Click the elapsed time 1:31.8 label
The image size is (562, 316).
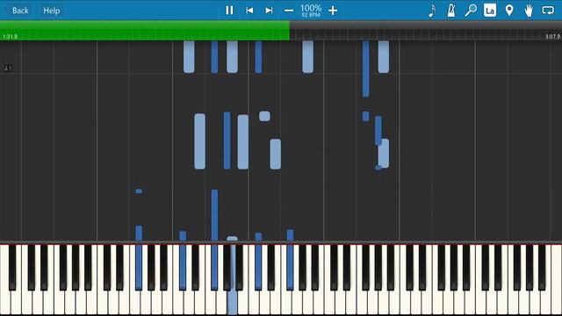pyautogui.click(x=10, y=37)
